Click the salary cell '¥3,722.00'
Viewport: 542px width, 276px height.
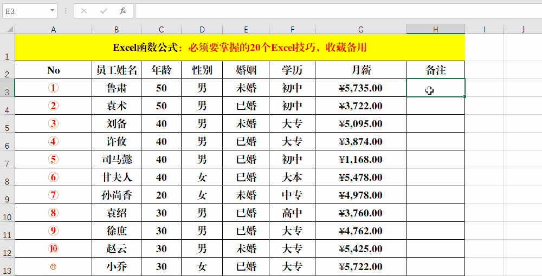click(x=361, y=106)
